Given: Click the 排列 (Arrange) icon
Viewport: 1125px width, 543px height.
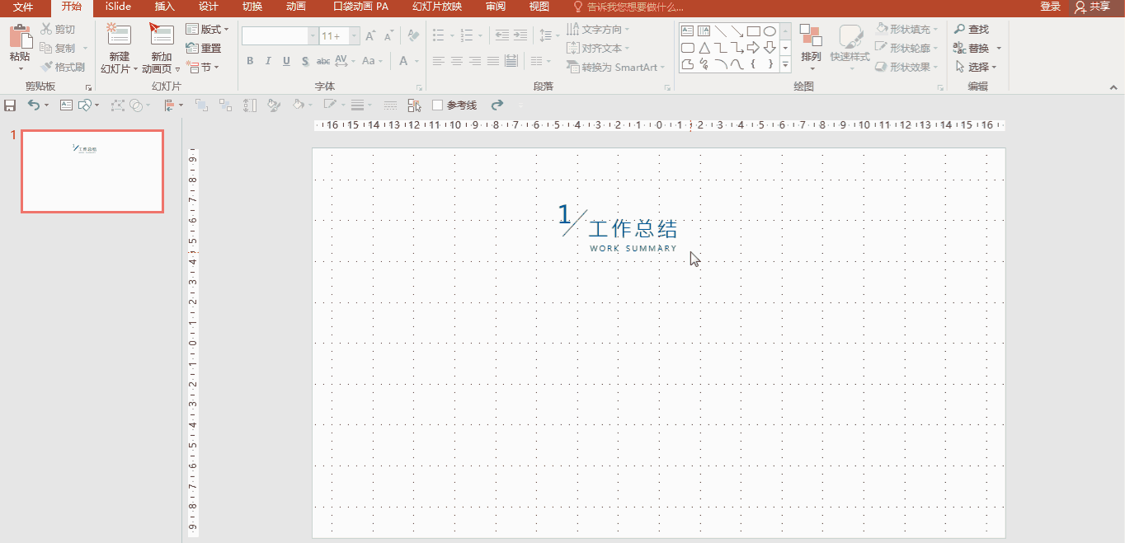Looking at the screenshot, I should [x=811, y=38].
